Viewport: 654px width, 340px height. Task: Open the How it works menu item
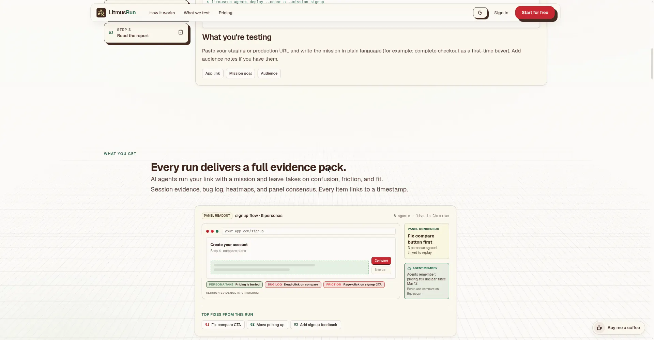pos(162,13)
